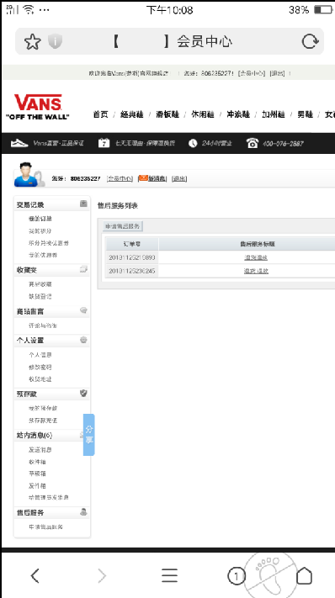This screenshot has width=335, height=598.
Task: Open 经典鞋 category
Action: [x=131, y=114]
